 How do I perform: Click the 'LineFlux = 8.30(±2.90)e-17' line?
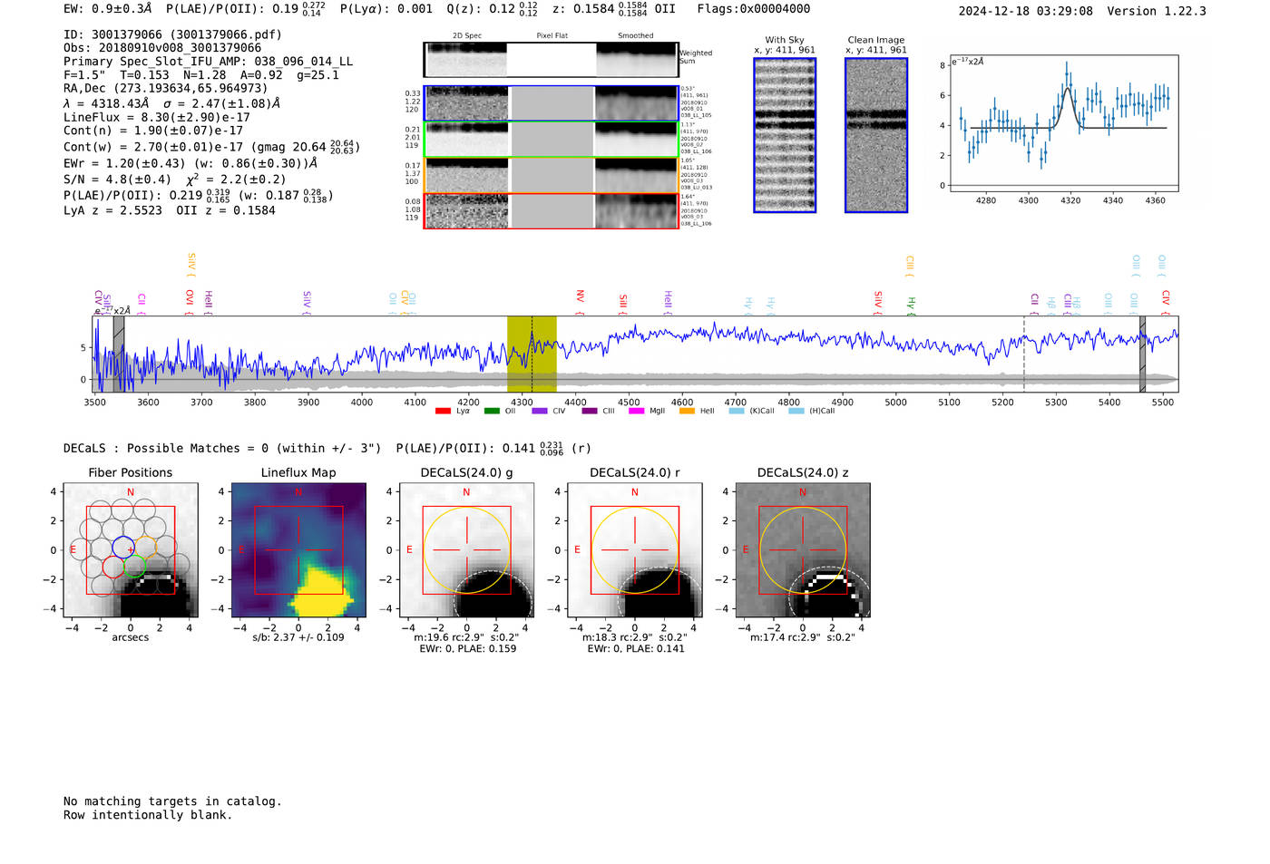157,118
